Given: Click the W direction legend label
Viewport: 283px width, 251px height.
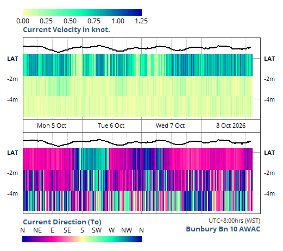Looking at the screenshot, I should coord(111,230).
